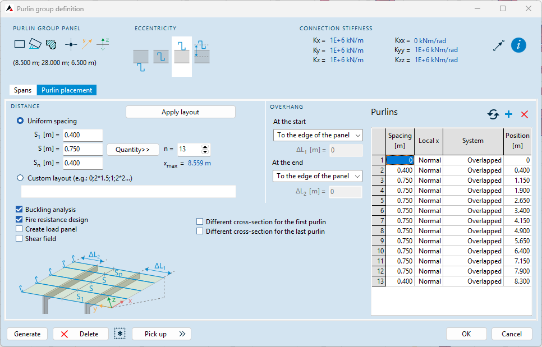
Task: Enable Create load panel
Action: coord(19,229)
